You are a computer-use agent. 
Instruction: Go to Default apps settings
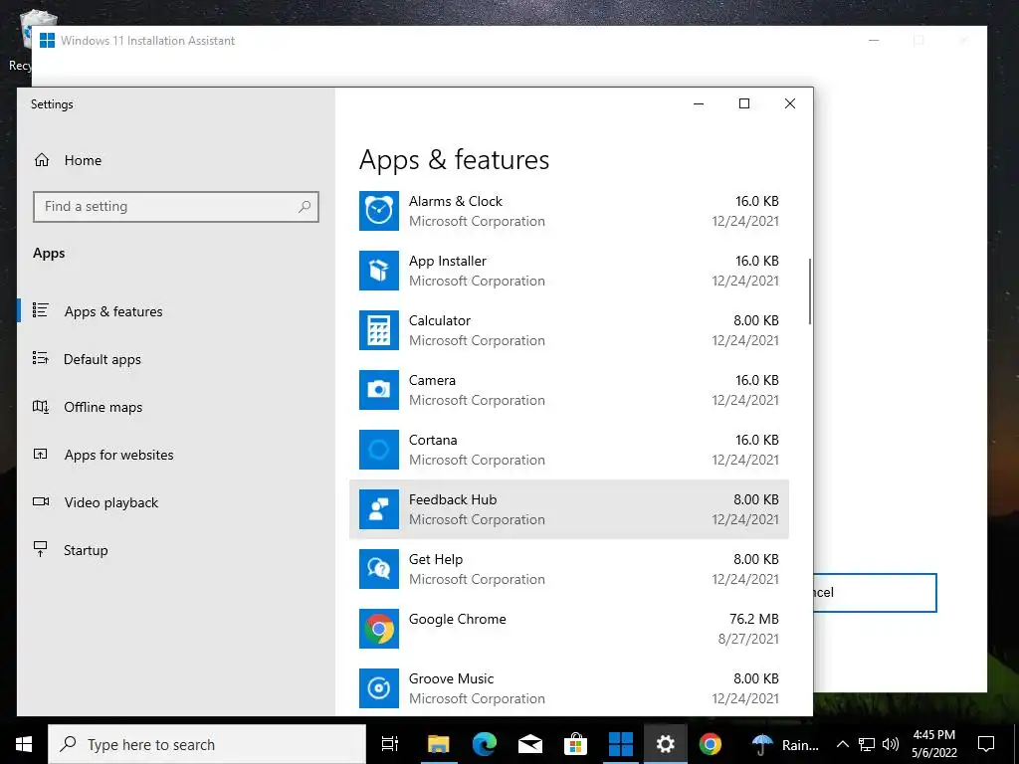click(x=175, y=359)
